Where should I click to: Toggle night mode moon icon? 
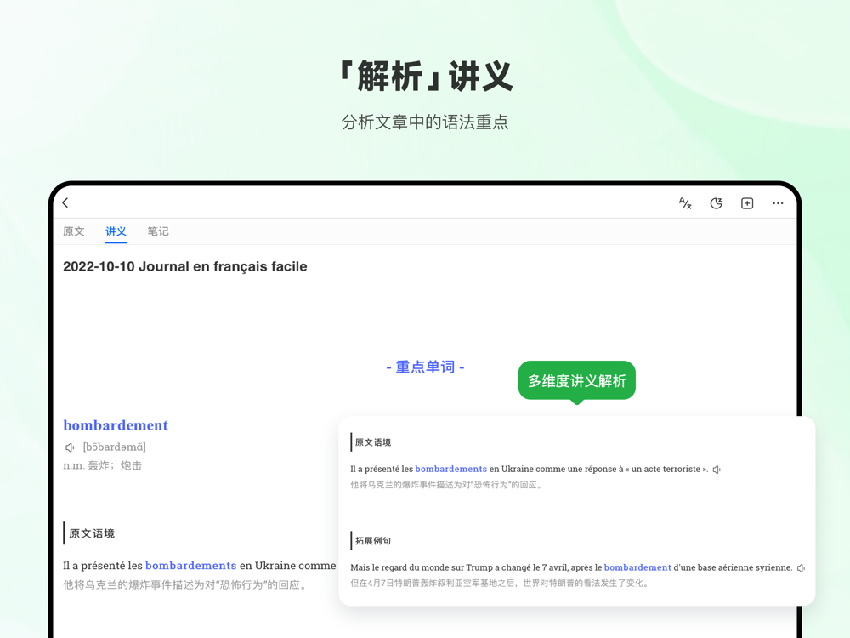pyautogui.click(x=716, y=203)
